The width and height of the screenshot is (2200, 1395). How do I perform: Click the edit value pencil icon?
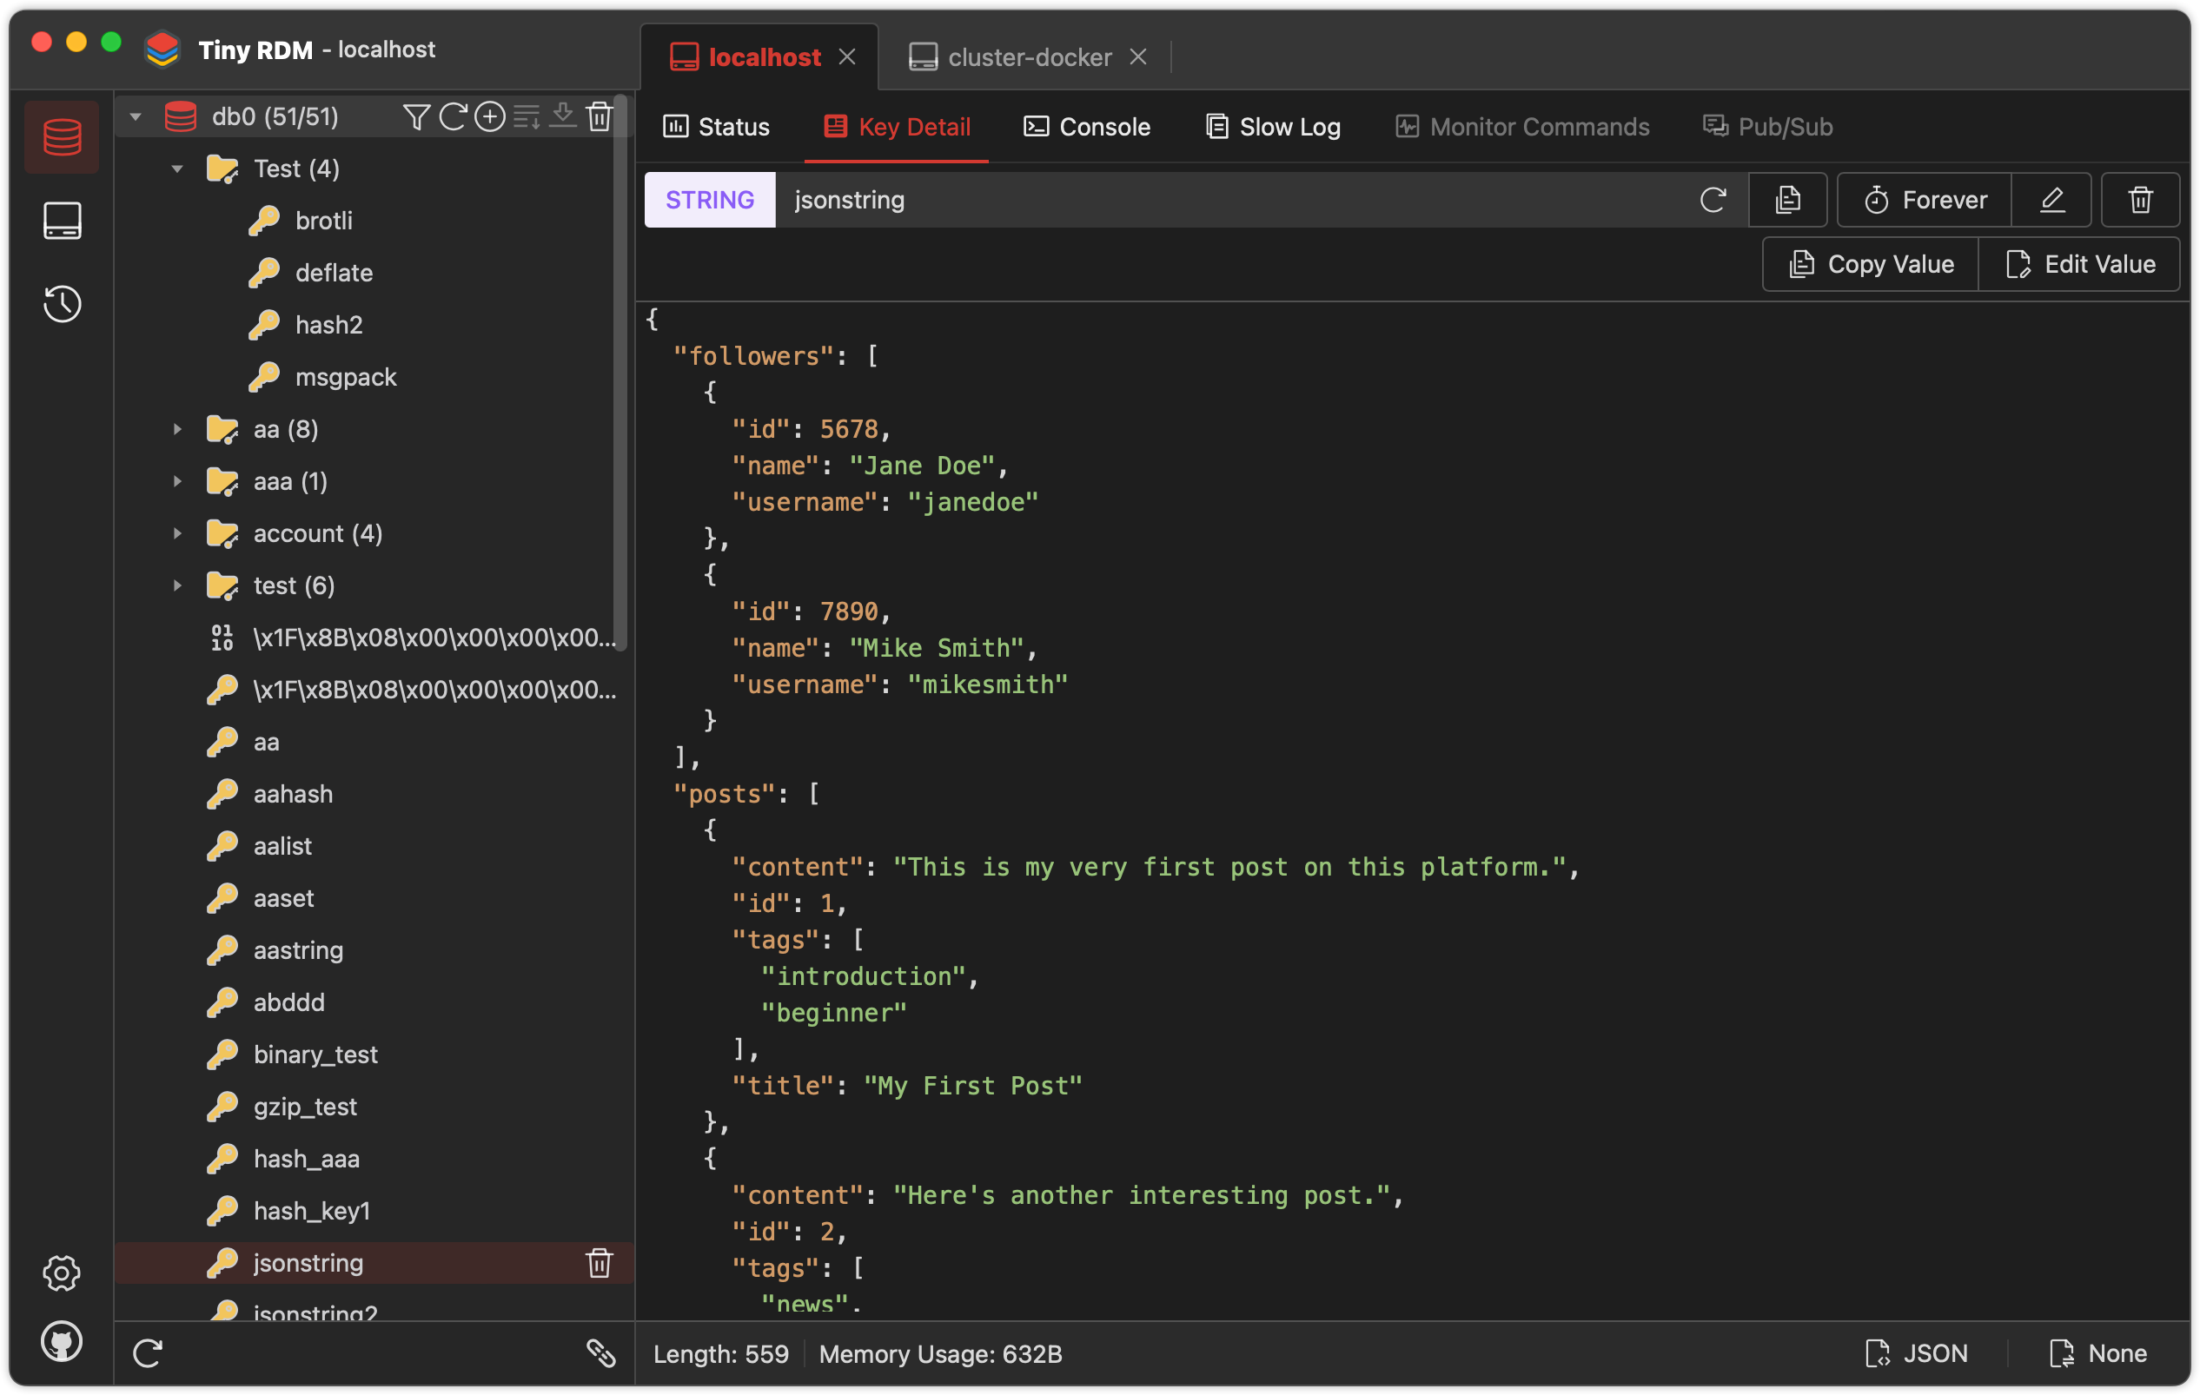click(x=2052, y=199)
